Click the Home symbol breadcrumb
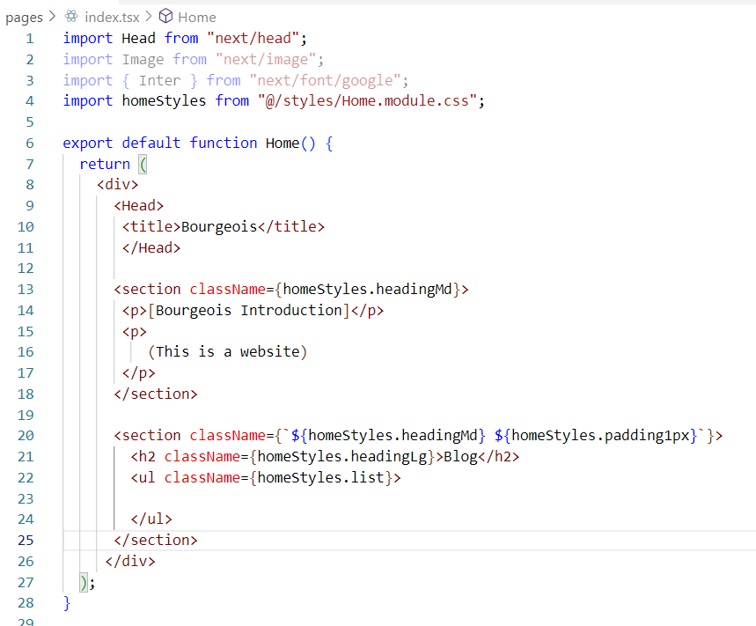 pos(197,18)
